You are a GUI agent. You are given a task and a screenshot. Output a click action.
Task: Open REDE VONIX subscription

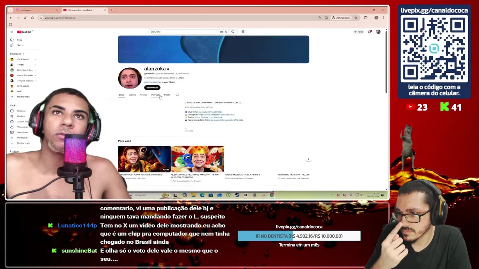click(23, 86)
